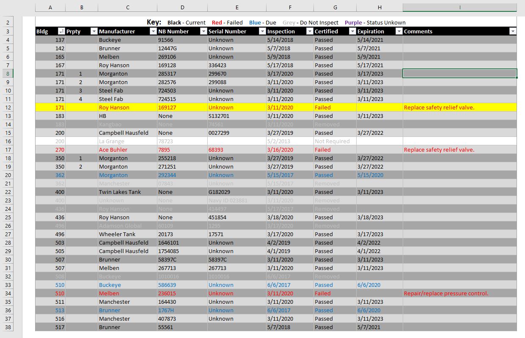Click the 'Melben' cell for Bldg 165

click(x=127, y=57)
